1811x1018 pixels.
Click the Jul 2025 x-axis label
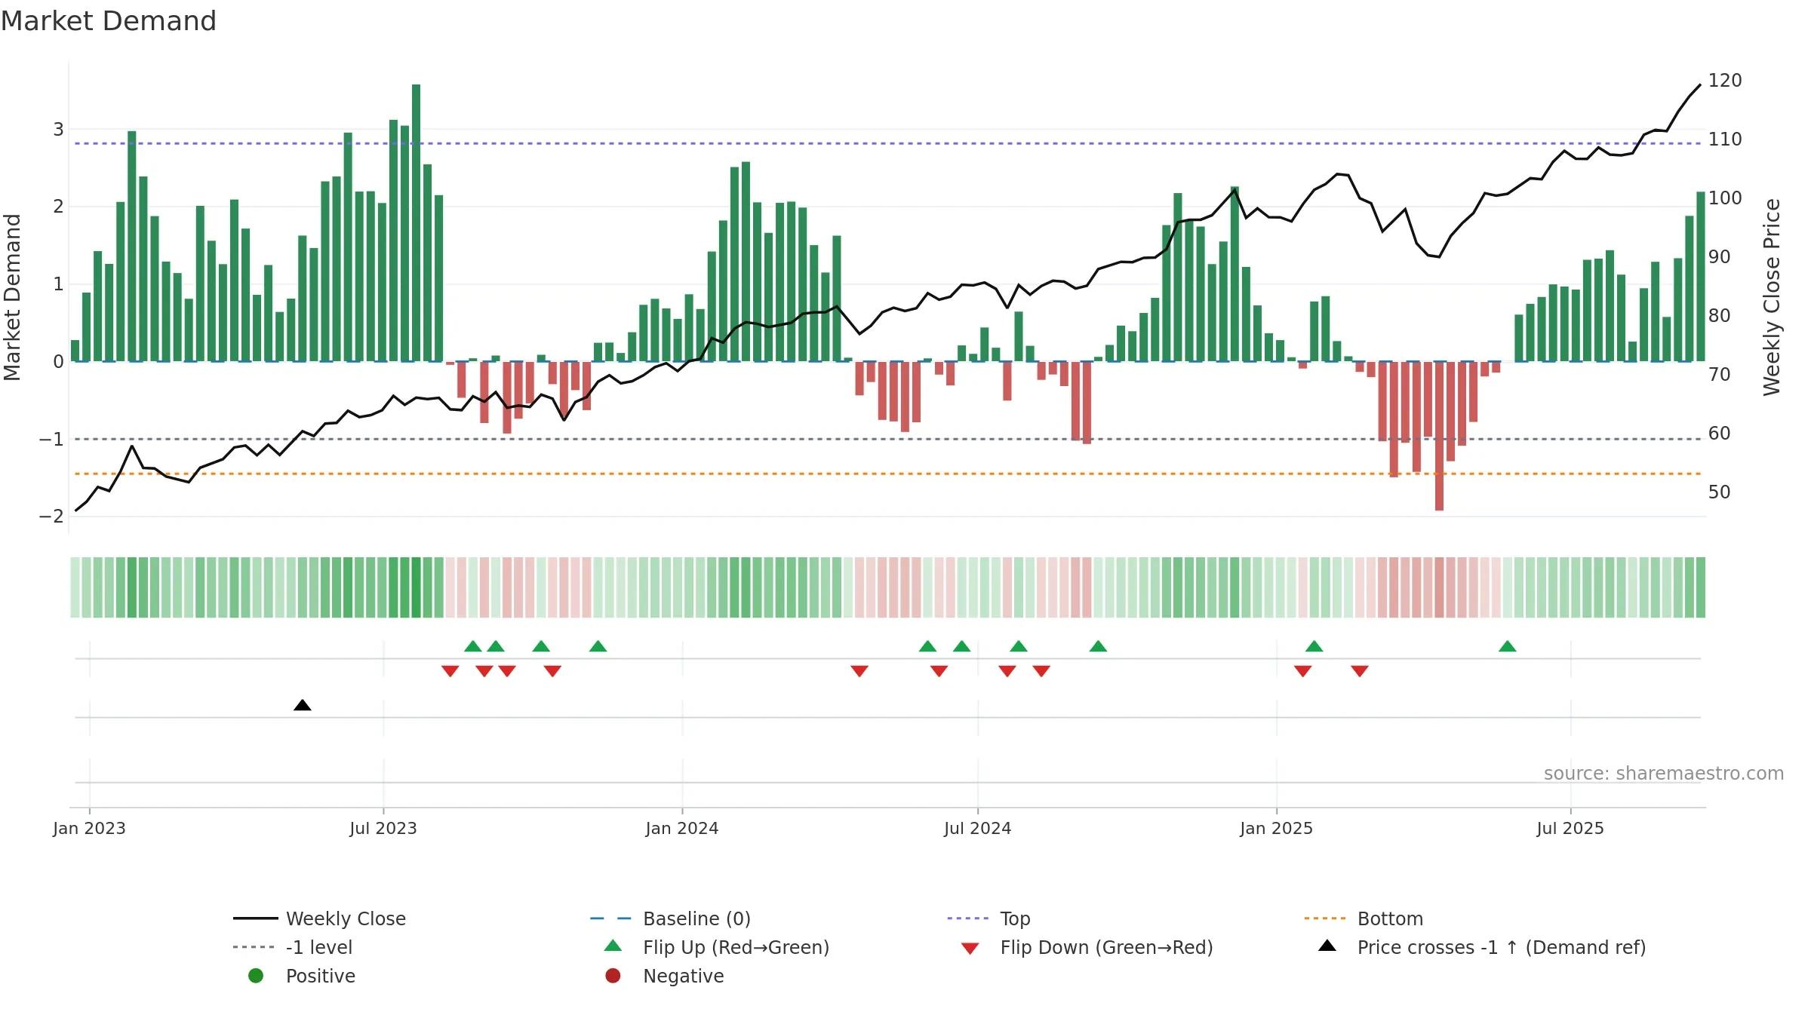(1570, 828)
